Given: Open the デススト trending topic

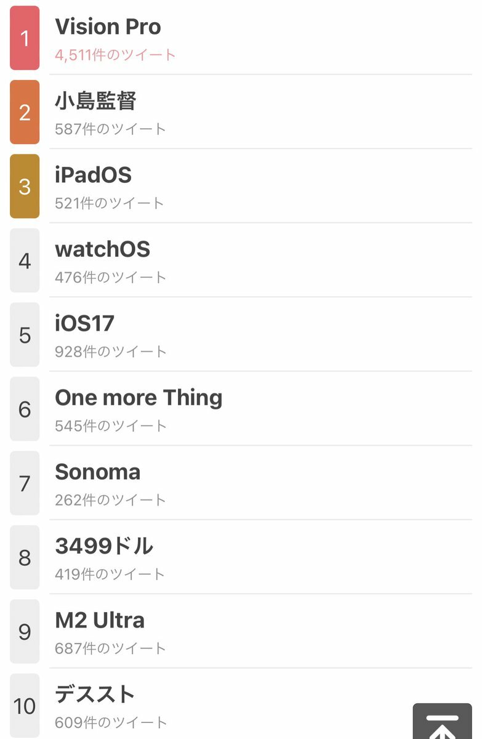Looking at the screenshot, I should click(95, 695).
